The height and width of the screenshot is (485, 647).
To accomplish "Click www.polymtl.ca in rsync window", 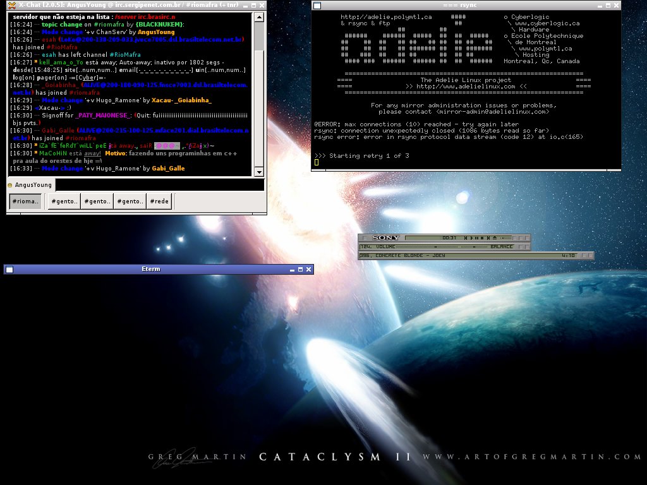I will tap(545, 48).
